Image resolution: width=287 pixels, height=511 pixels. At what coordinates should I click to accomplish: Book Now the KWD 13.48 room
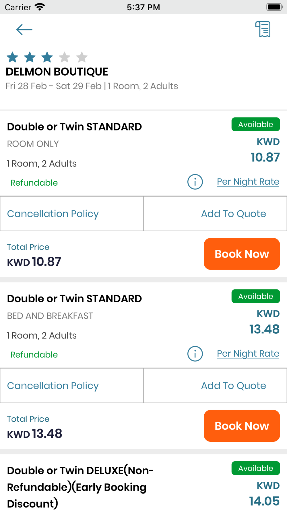point(242,426)
